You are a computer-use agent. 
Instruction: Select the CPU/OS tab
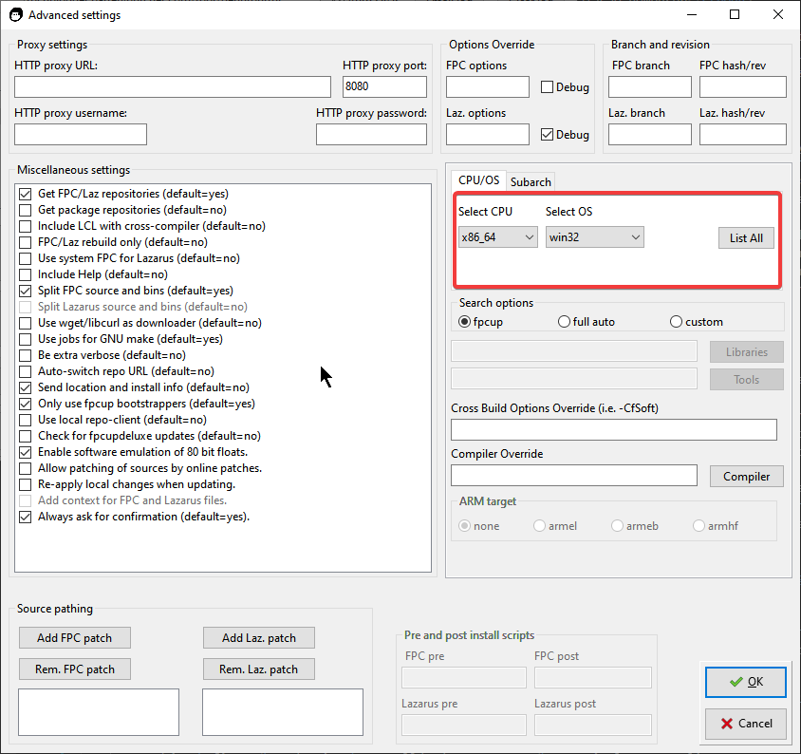pos(478,180)
